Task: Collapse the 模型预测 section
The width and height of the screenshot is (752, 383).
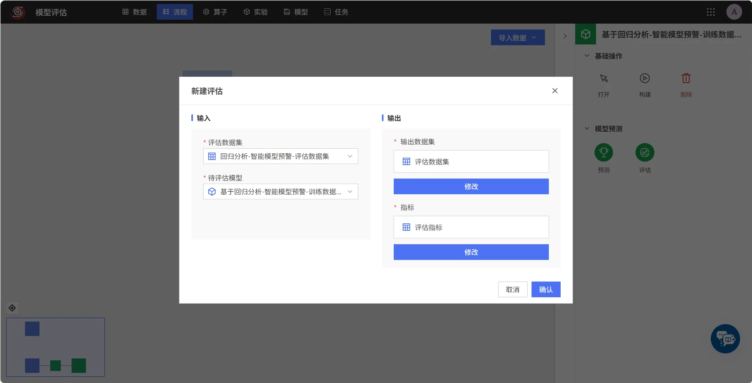Action: [x=587, y=129]
